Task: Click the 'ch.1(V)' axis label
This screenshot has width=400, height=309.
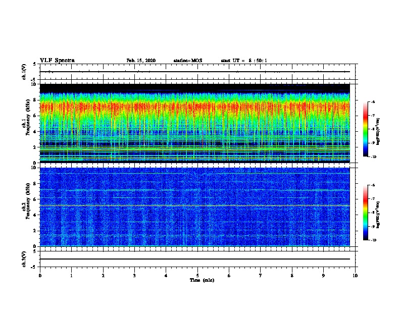Action: (x=24, y=72)
